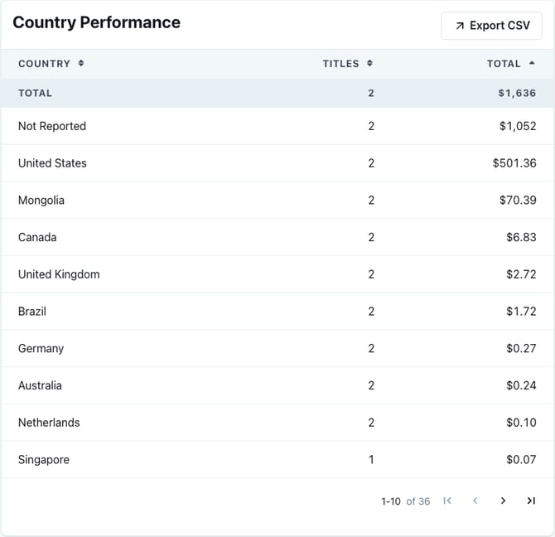Go to the next page of results

click(x=503, y=501)
